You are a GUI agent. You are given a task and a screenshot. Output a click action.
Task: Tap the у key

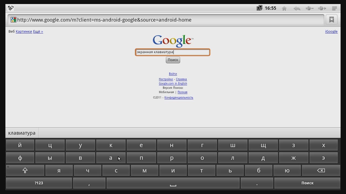(x=80, y=145)
